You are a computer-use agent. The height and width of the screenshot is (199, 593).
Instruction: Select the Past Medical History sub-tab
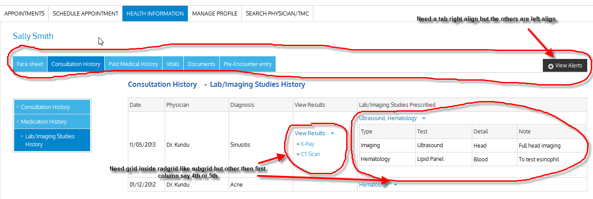point(133,64)
